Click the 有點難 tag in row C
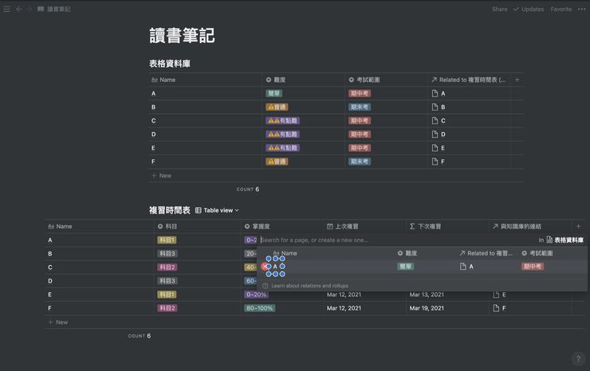 (x=282, y=121)
